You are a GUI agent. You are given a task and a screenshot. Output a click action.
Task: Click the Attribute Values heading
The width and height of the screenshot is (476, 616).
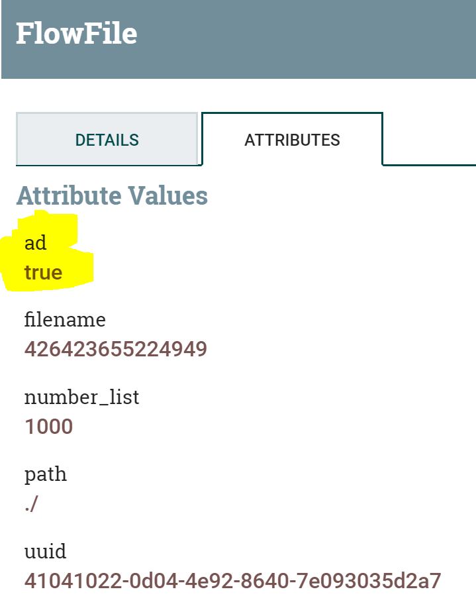(112, 196)
